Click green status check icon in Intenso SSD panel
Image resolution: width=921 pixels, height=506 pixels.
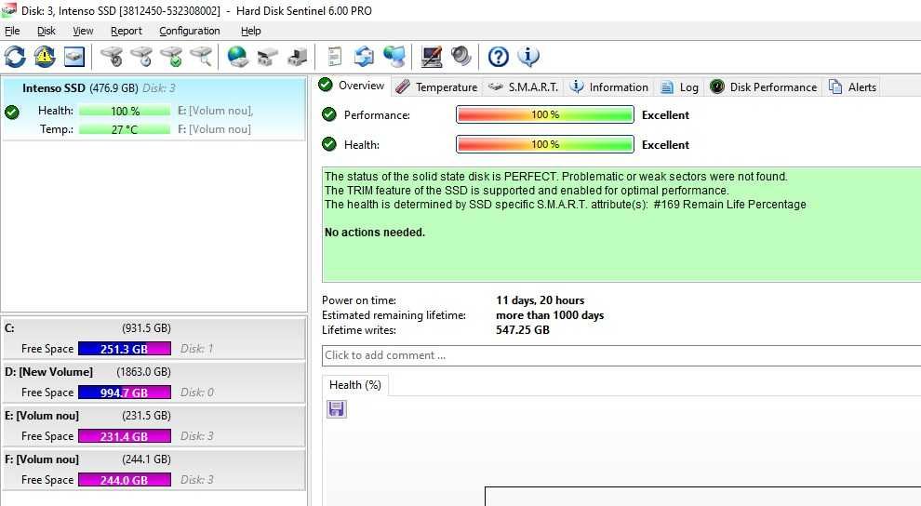[12, 112]
